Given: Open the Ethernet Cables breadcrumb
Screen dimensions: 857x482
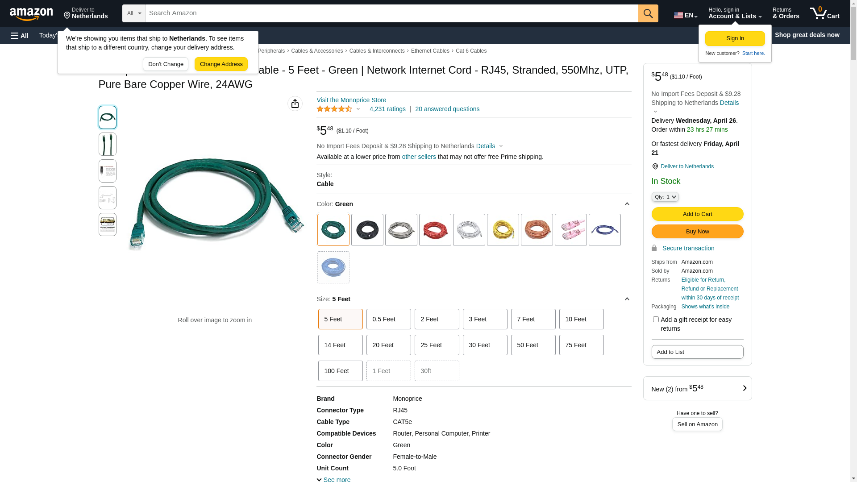Looking at the screenshot, I should click(x=430, y=51).
